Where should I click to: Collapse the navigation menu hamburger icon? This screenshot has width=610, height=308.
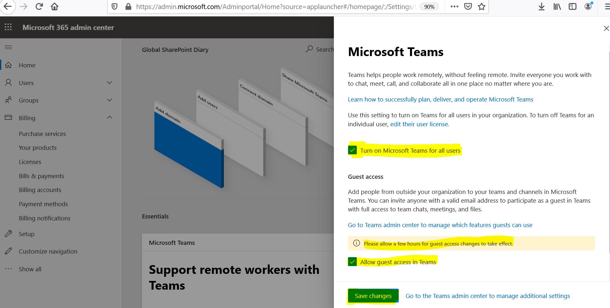pyautogui.click(x=8, y=47)
